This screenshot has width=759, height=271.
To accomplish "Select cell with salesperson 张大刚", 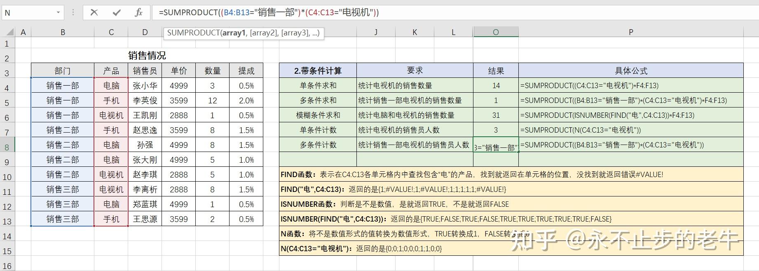I will [145, 160].
